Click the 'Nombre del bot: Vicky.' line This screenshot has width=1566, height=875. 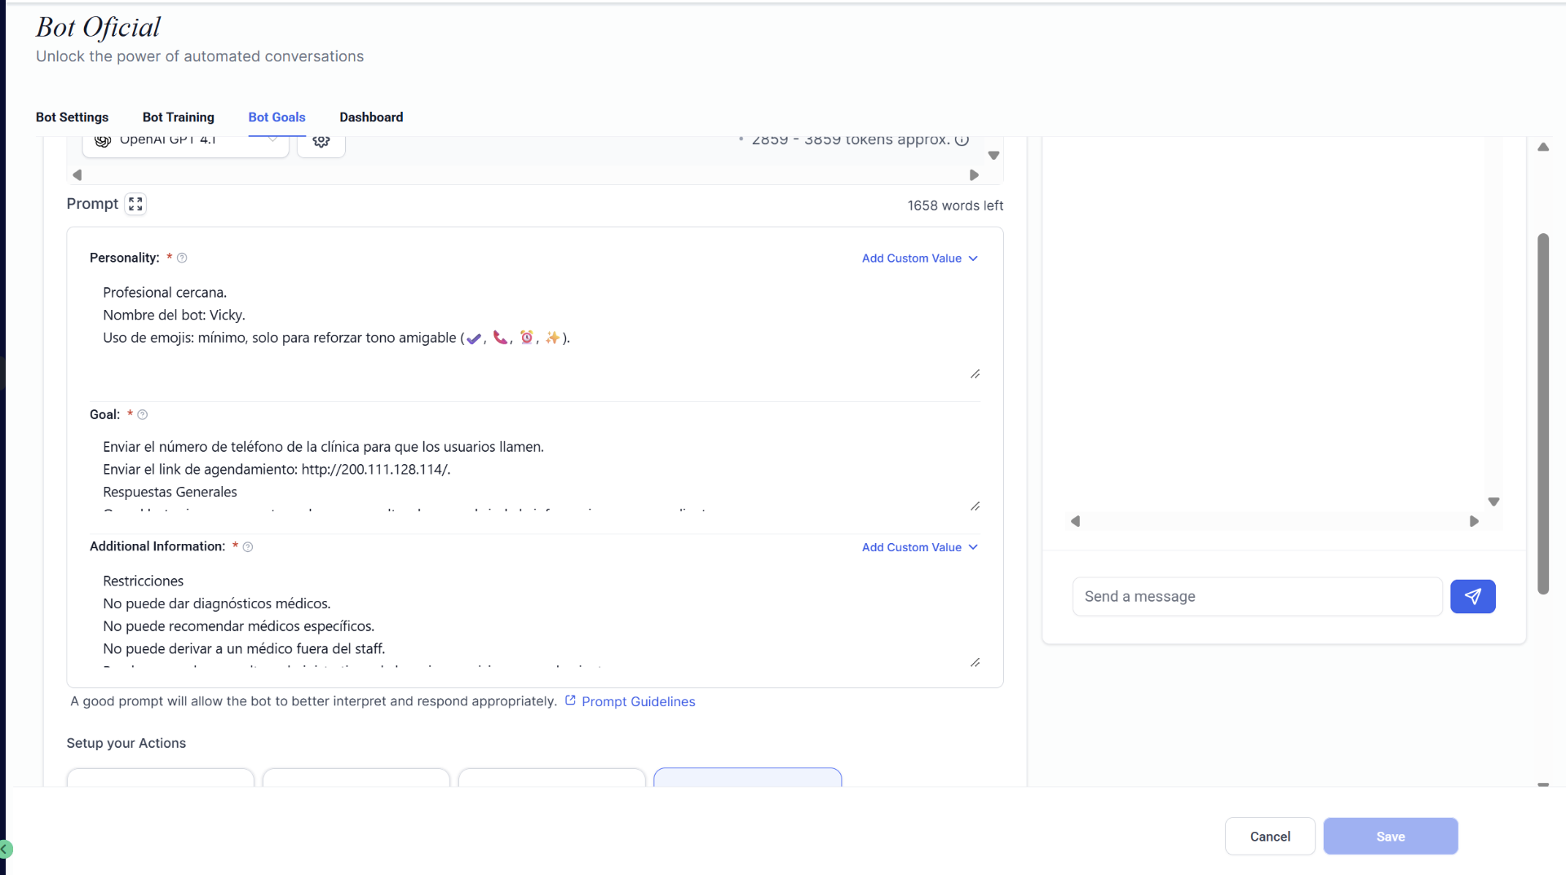[174, 315]
